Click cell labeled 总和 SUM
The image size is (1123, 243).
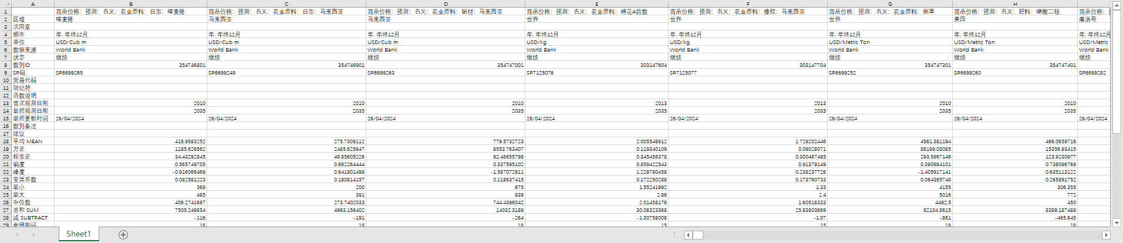point(33,210)
